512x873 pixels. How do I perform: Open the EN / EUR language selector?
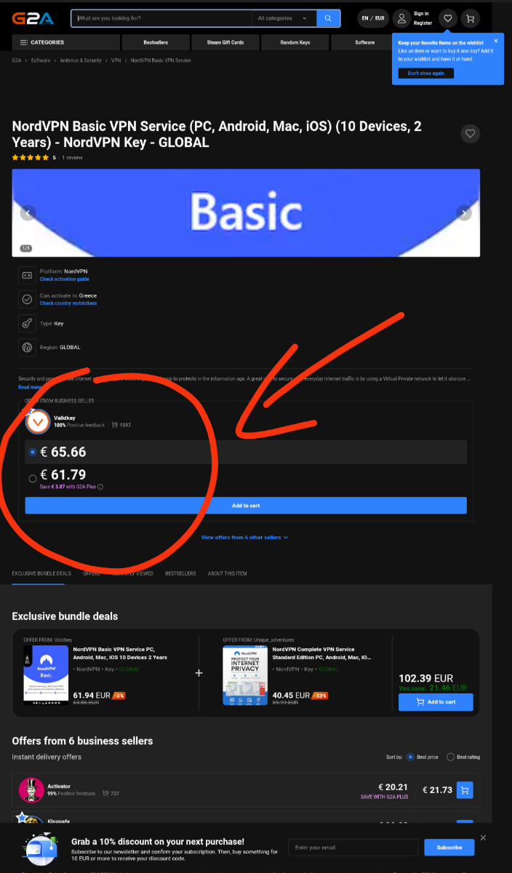[373, 18]
